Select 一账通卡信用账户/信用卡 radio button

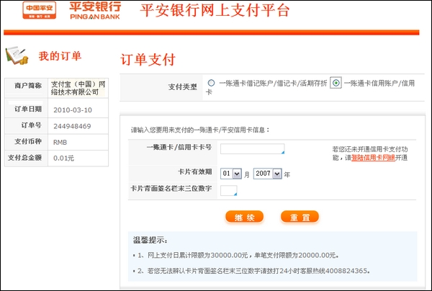coord(336,83)
